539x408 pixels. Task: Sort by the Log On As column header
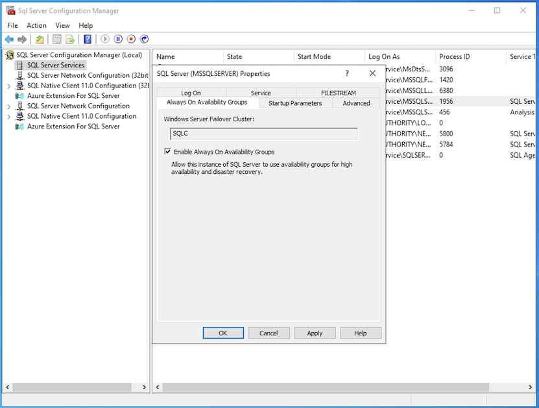click(x=400, y=56)
